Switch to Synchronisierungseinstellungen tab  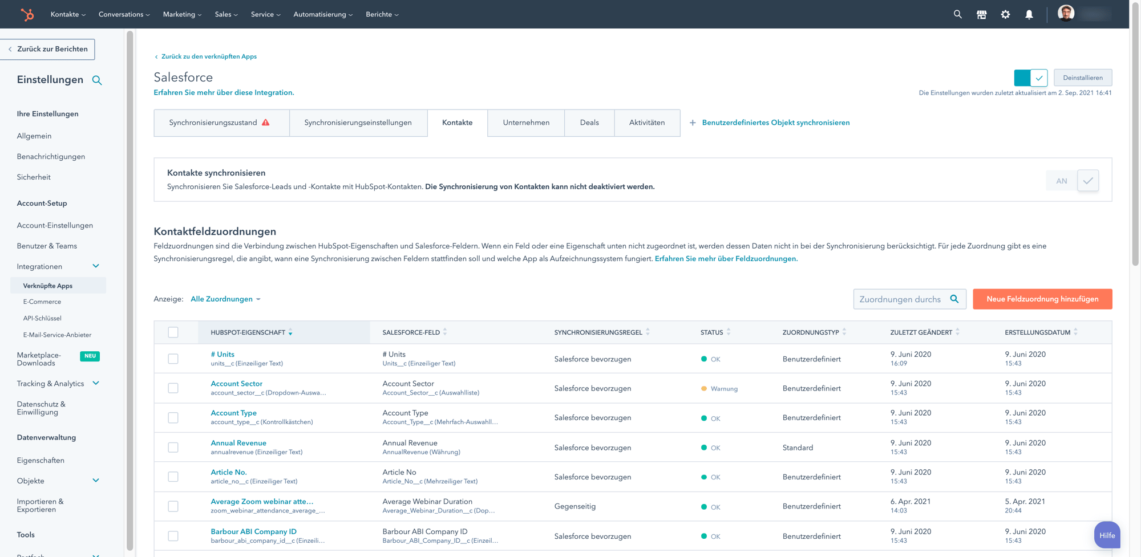coord(358,123)
